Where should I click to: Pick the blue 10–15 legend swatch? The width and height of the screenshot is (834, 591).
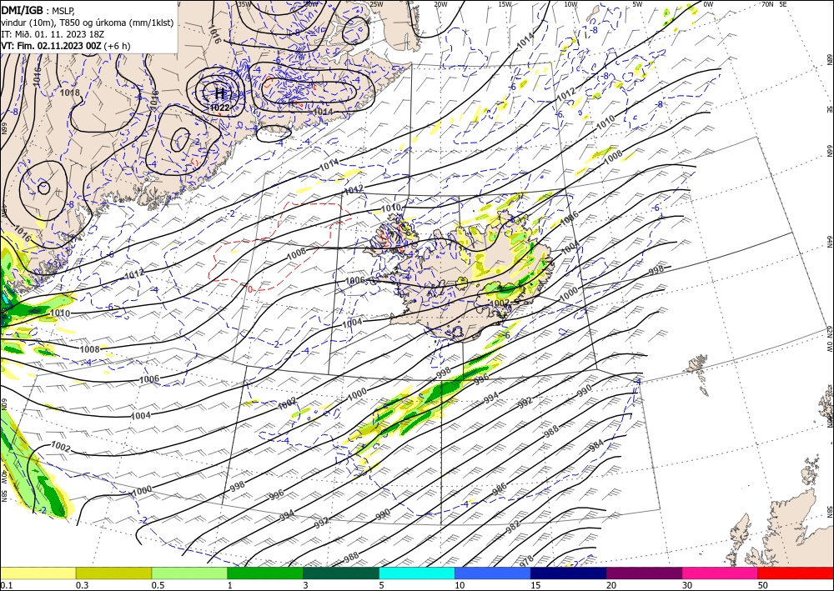(x=493, y=573)
